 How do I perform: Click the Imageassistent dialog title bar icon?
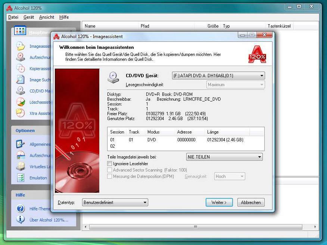[56, 37]
